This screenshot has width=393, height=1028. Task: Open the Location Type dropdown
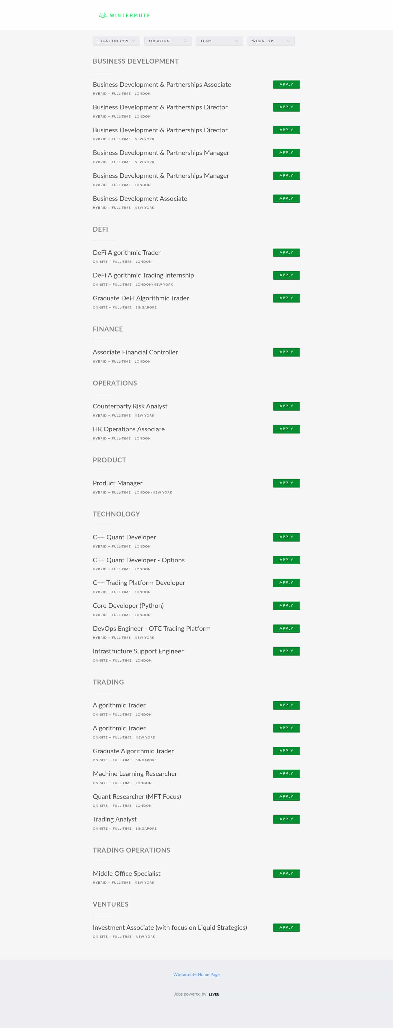pyautogui.click(x=116, y=41)
